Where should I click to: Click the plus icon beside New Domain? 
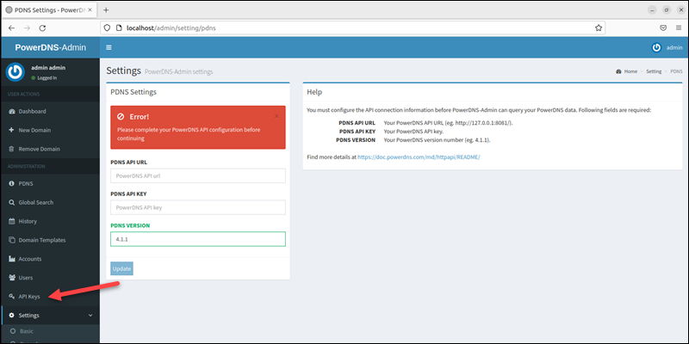click(12, 131)
